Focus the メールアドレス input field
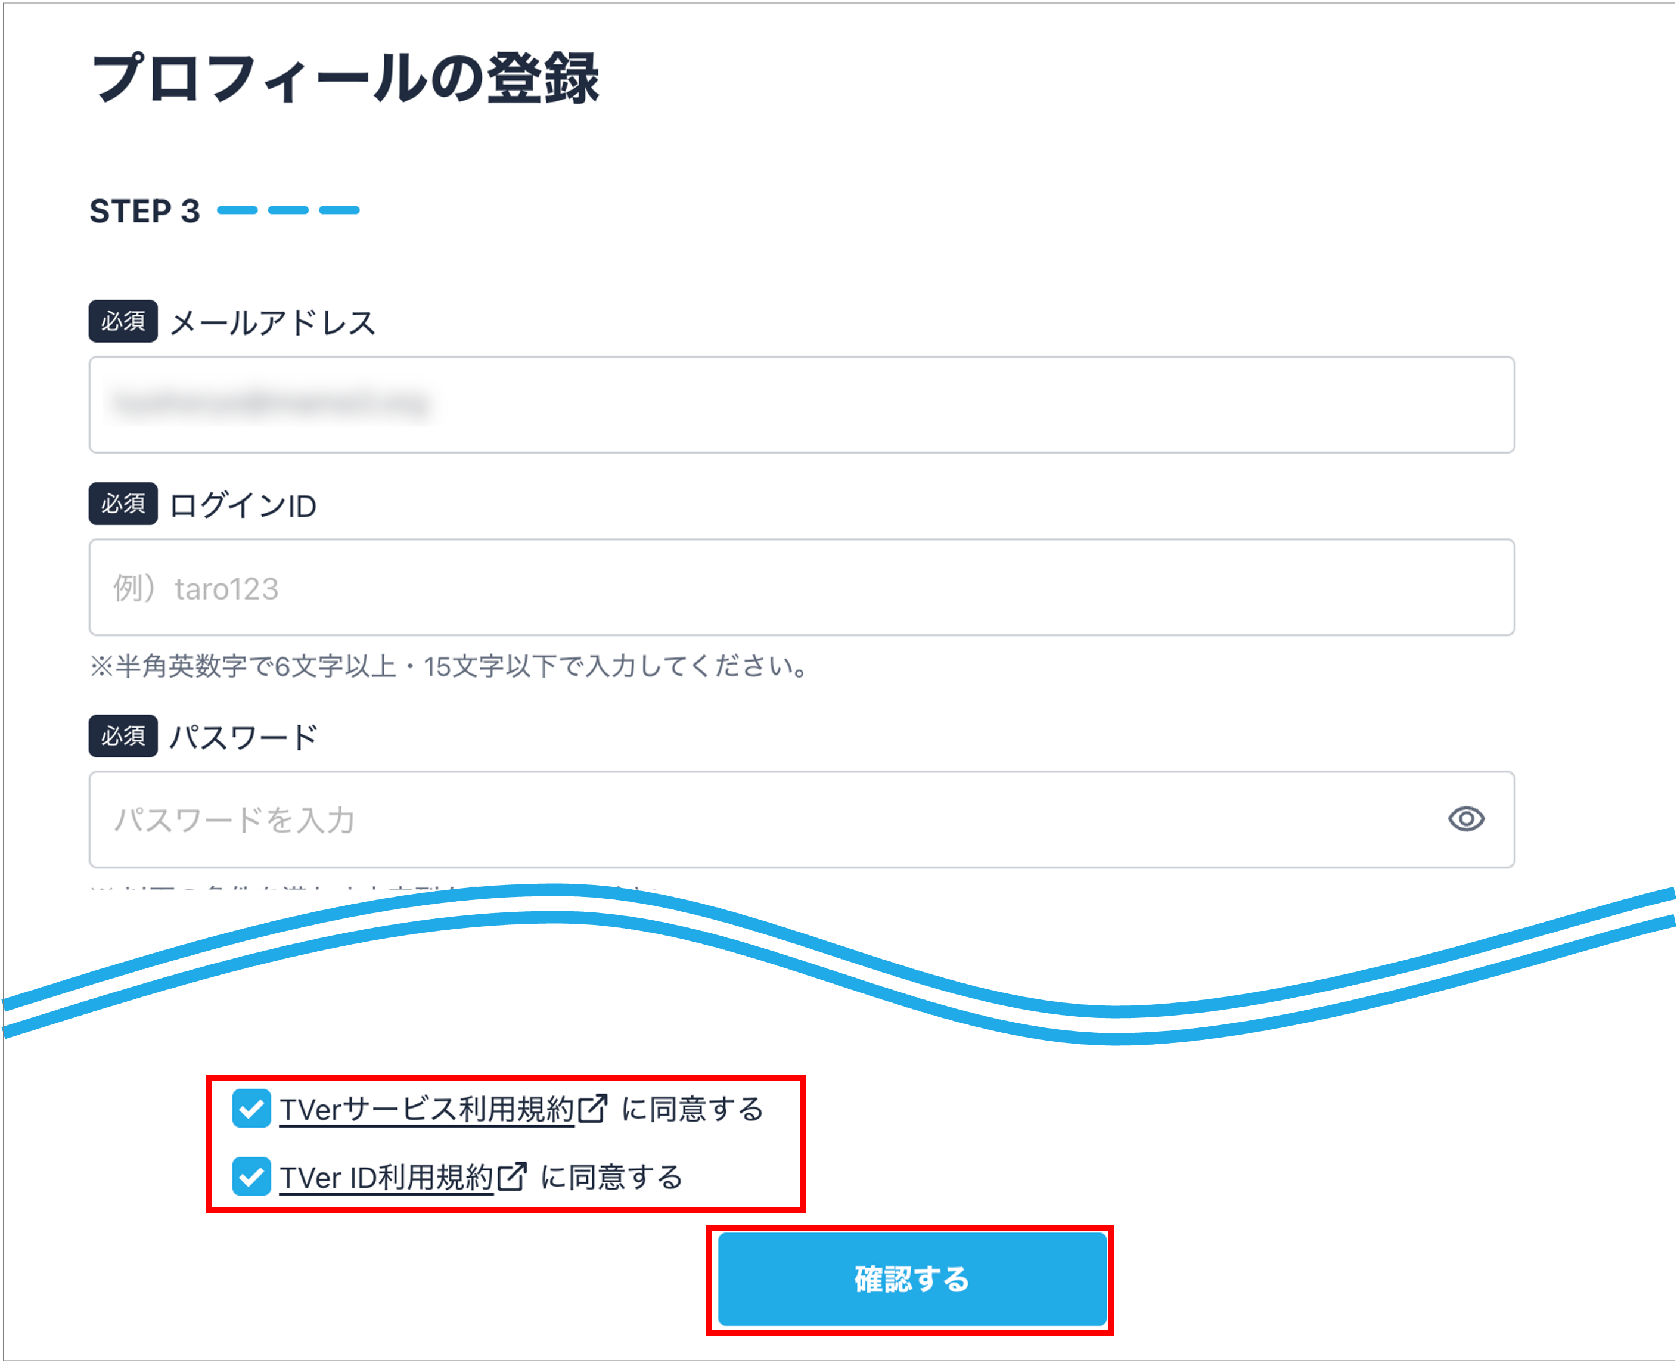The image size is (1677, 1363). point(801,404)
